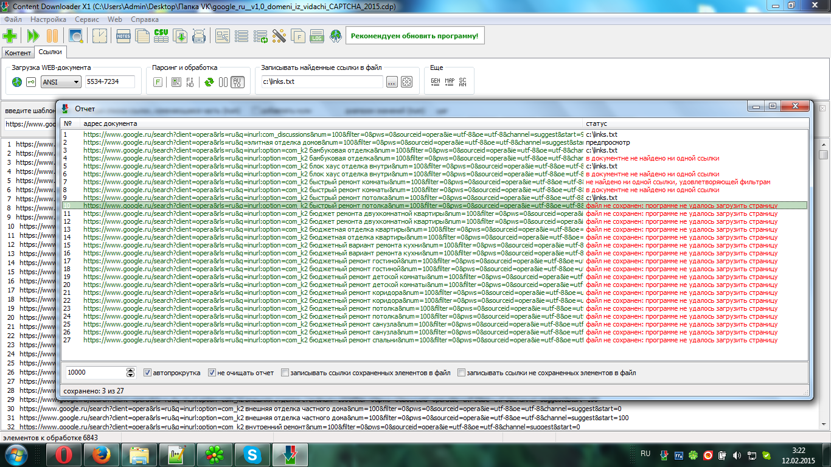Open the magic wand tool icon
This screenshot has height=467, width=831.
coord(279,36)
